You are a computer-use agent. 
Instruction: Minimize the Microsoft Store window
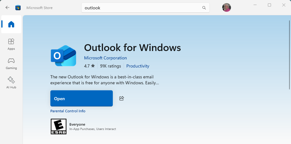point(255,5)
